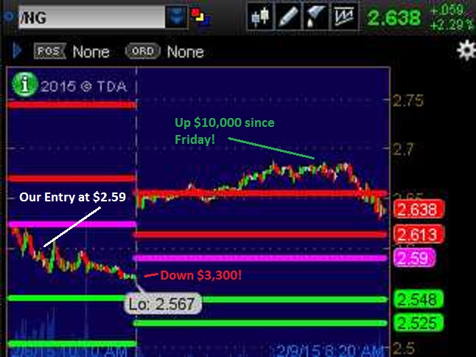Open the symbol dropdown arrow next to /NG
The image size is (476, 357).
click(x=175, y=16)
